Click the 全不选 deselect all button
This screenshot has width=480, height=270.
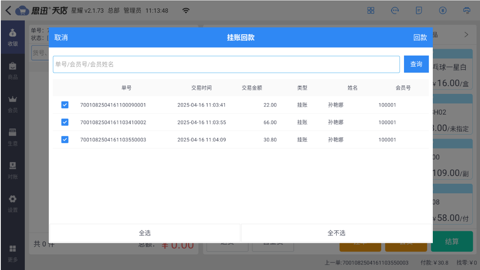tap(336, 233)
